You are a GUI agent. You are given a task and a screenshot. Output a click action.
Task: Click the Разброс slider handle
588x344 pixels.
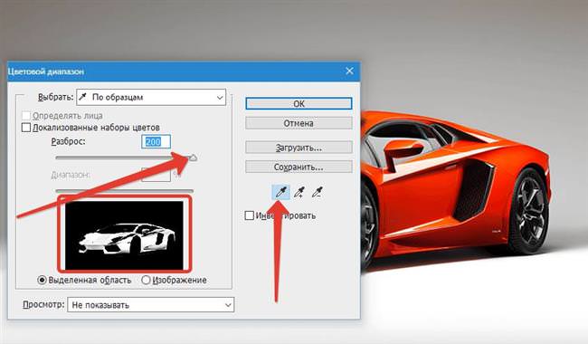193,158
